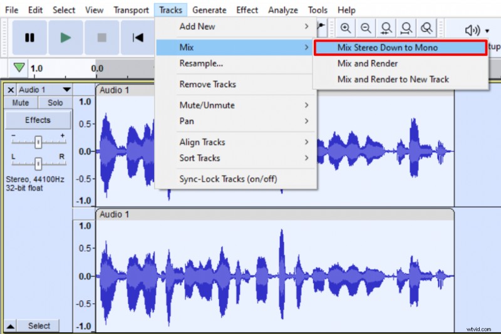501x334 pixels.
Task: Click the Tracks menu in the menu bar
Action: [x=170, y=10]
